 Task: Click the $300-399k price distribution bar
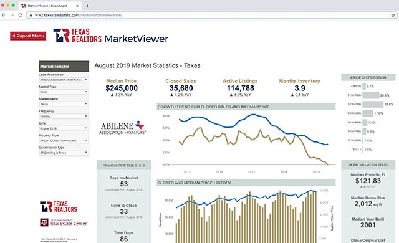[368, 113]
